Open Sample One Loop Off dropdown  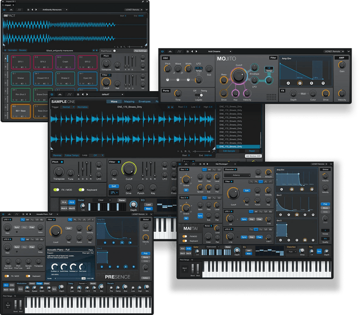tap(96, 155)
